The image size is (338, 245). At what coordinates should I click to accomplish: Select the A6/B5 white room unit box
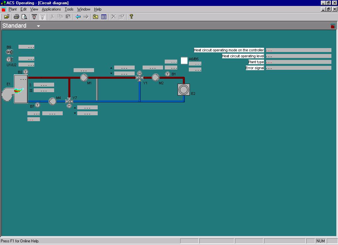pyautogui.click(x=184, y=61)
